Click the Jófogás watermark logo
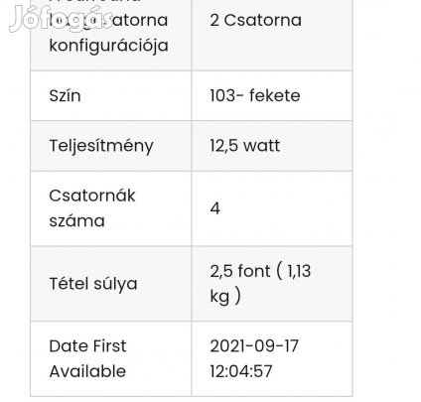The height and width of the screenshot is (402, 421). tap(61, 19)
